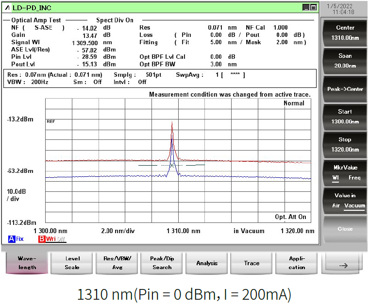Open the Application function menu

[297, 263]
